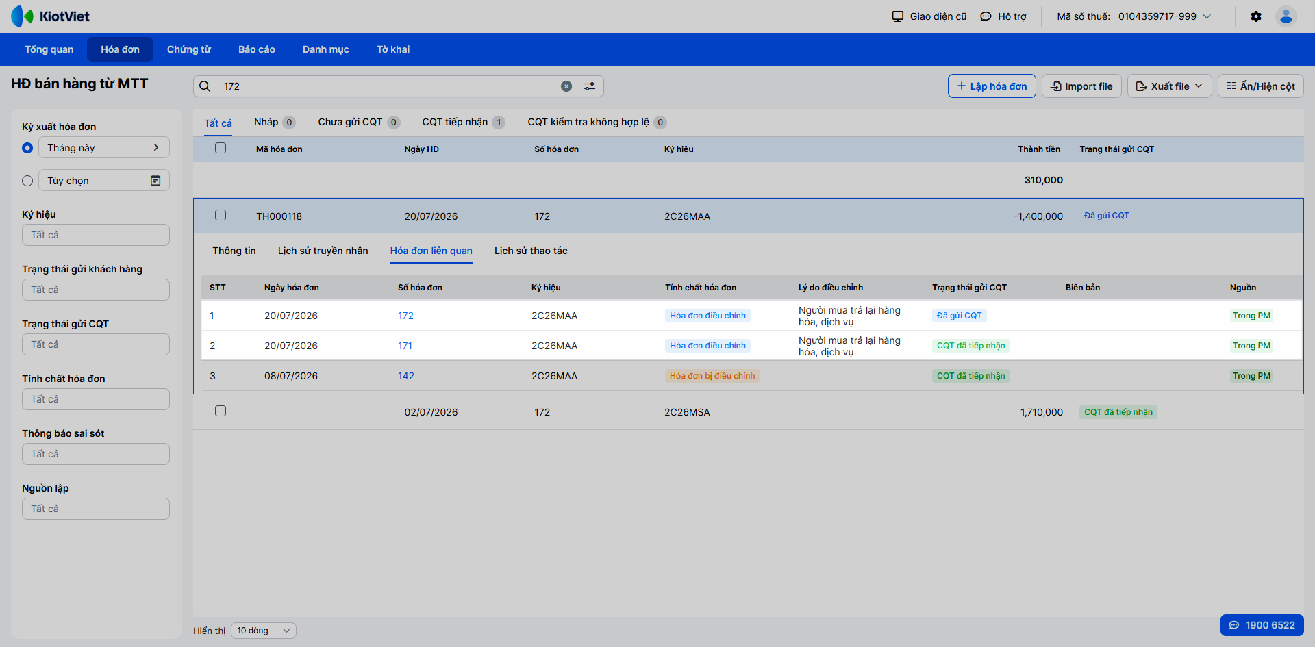The height and width of the screenshot is (647, 1315).
Task: Open the Báo cáo menu
Action: pyautogui.click(x=257, y=49)
